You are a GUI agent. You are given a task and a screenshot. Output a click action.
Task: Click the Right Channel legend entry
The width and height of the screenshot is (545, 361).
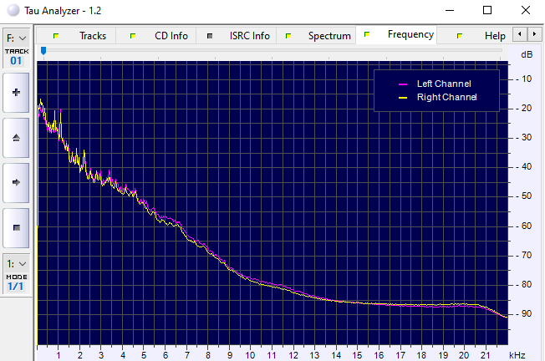438,97
